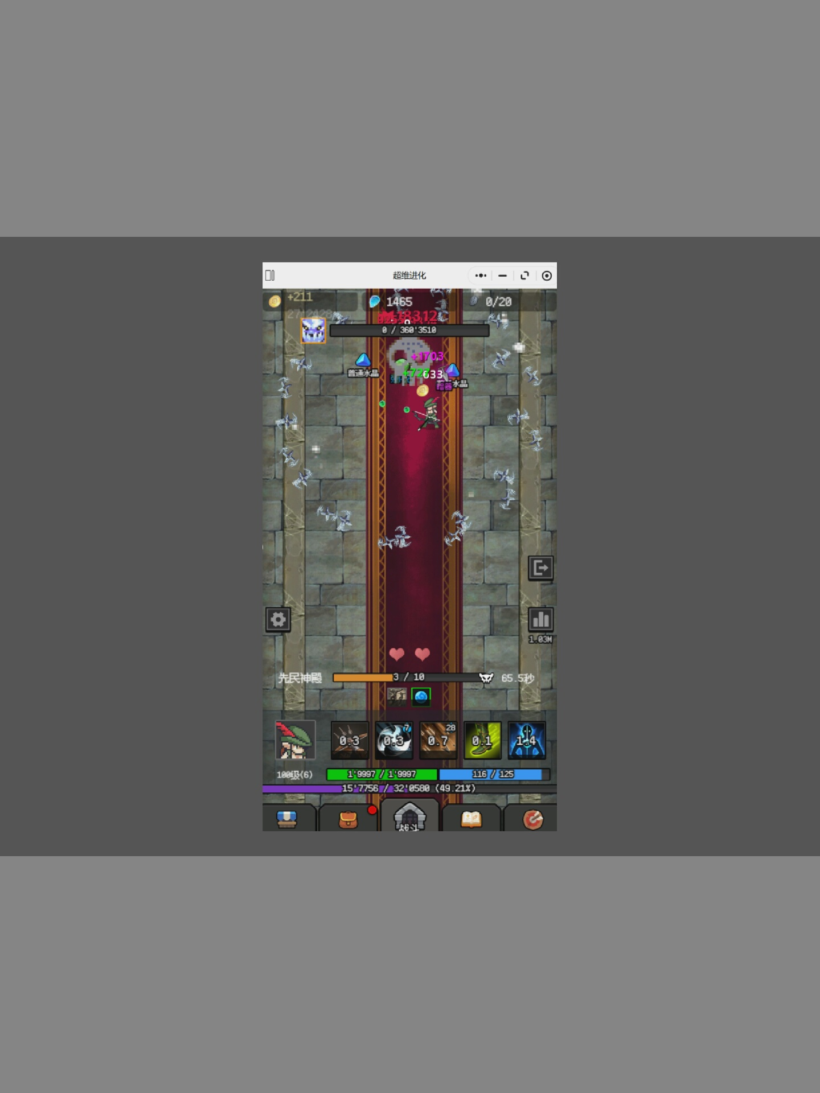
Task: Click the boss health bar 0 / 360'3510
Action: point(409,330)
